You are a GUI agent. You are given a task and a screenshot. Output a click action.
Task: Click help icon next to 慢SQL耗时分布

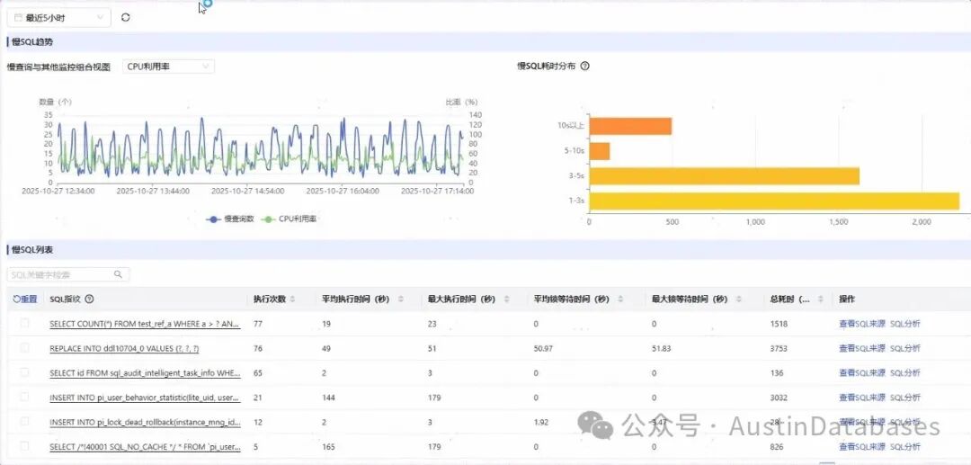[x=584, y=66]
